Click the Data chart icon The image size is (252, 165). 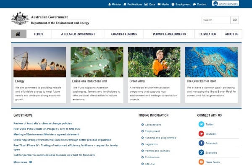pos(146,4)
